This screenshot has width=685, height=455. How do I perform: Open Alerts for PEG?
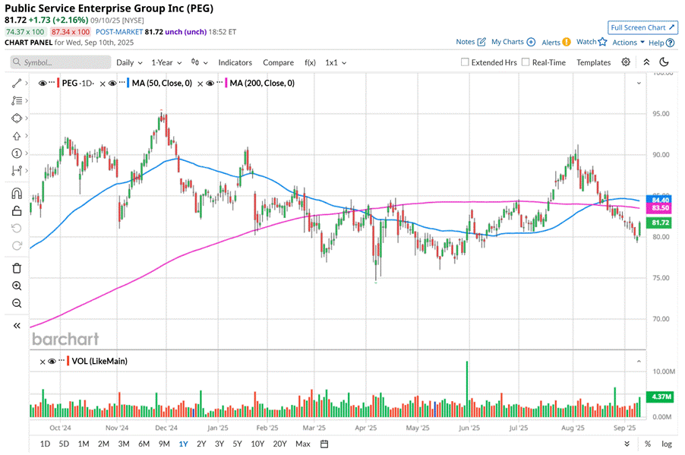(556, 42)
